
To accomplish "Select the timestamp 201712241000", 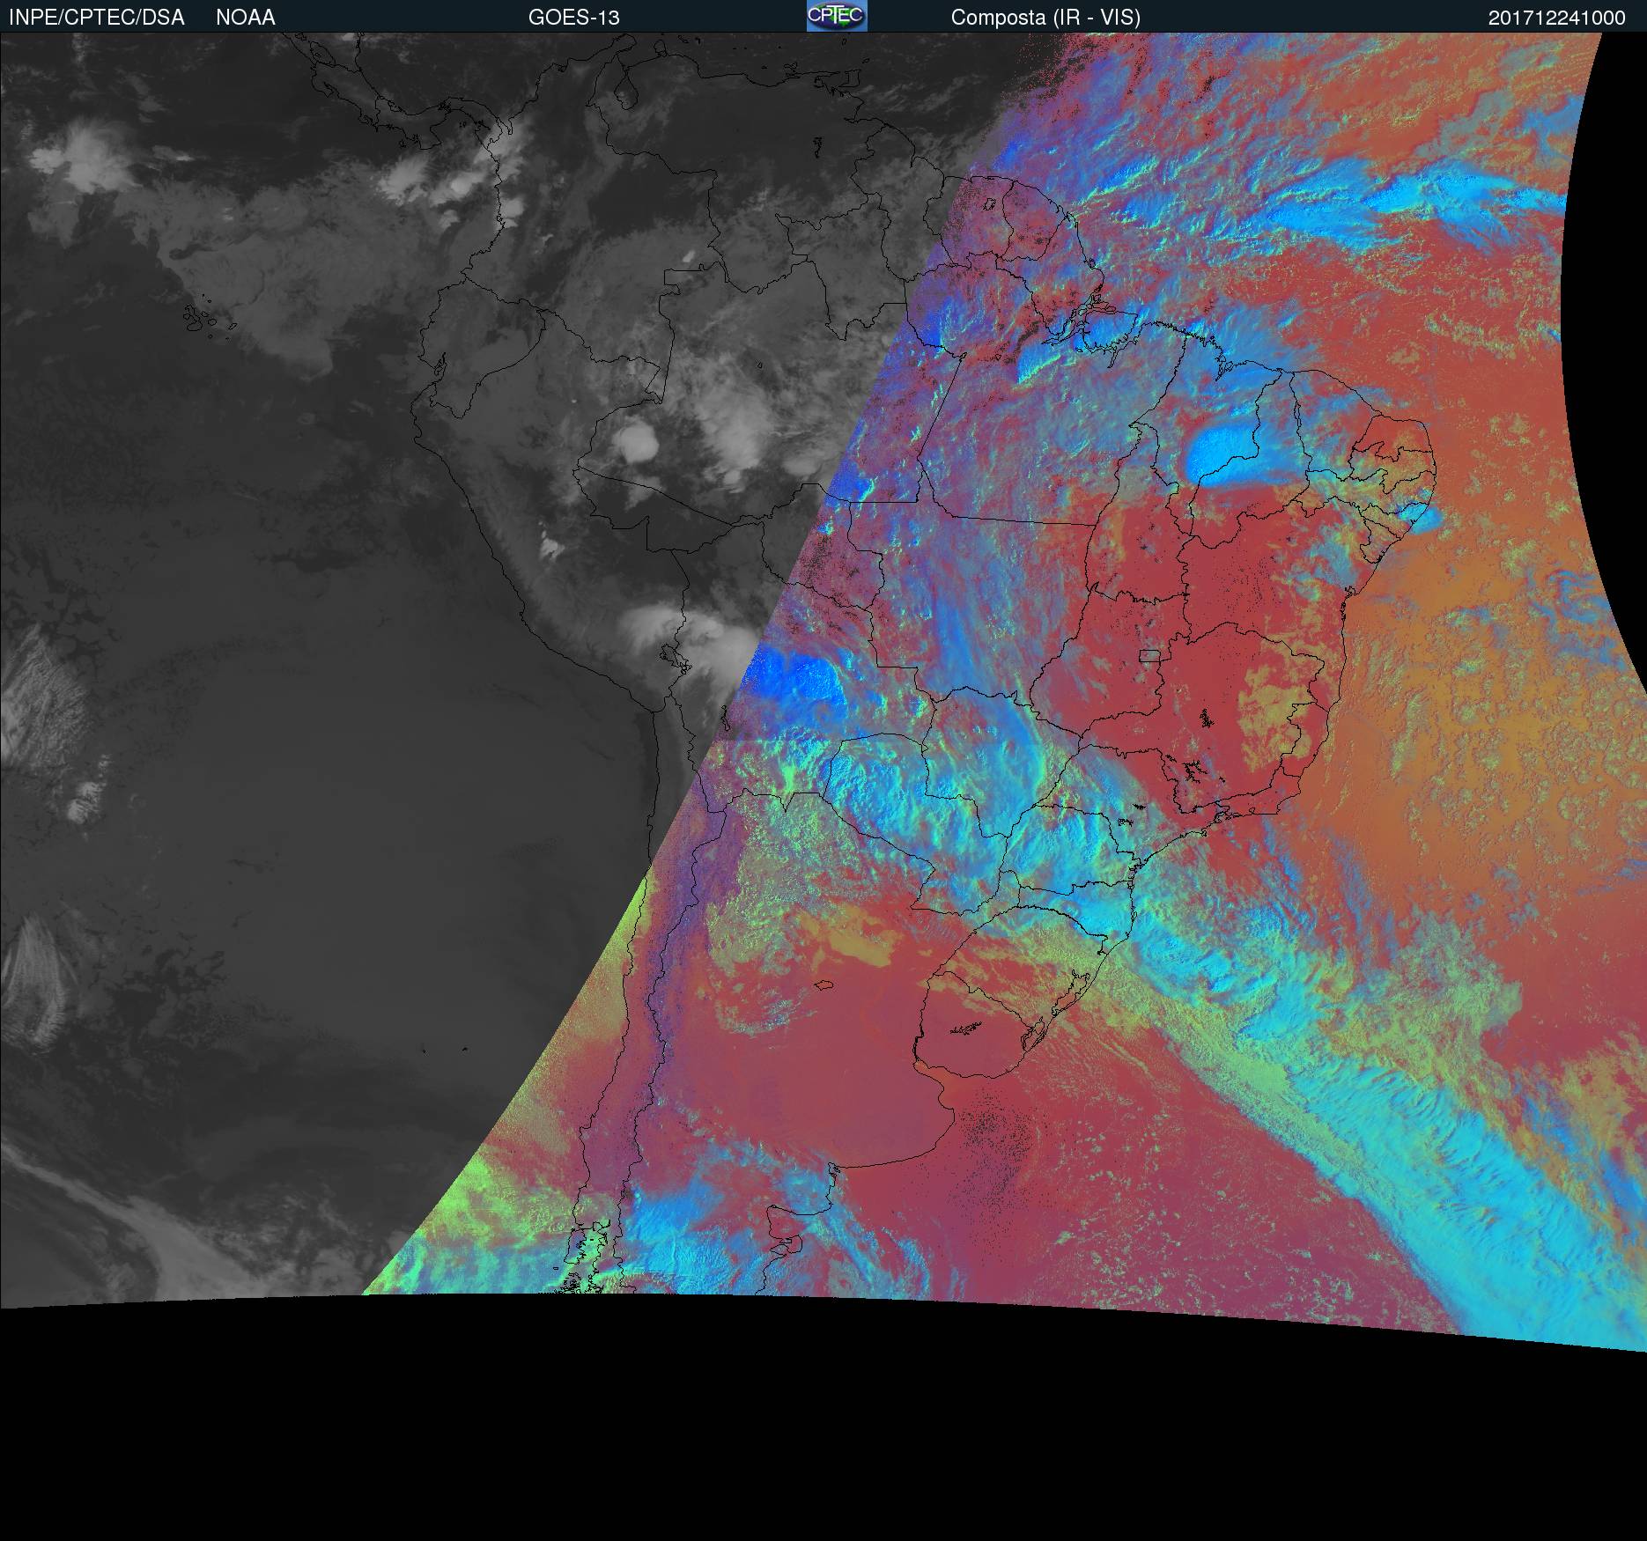I will click(1557, 18).
